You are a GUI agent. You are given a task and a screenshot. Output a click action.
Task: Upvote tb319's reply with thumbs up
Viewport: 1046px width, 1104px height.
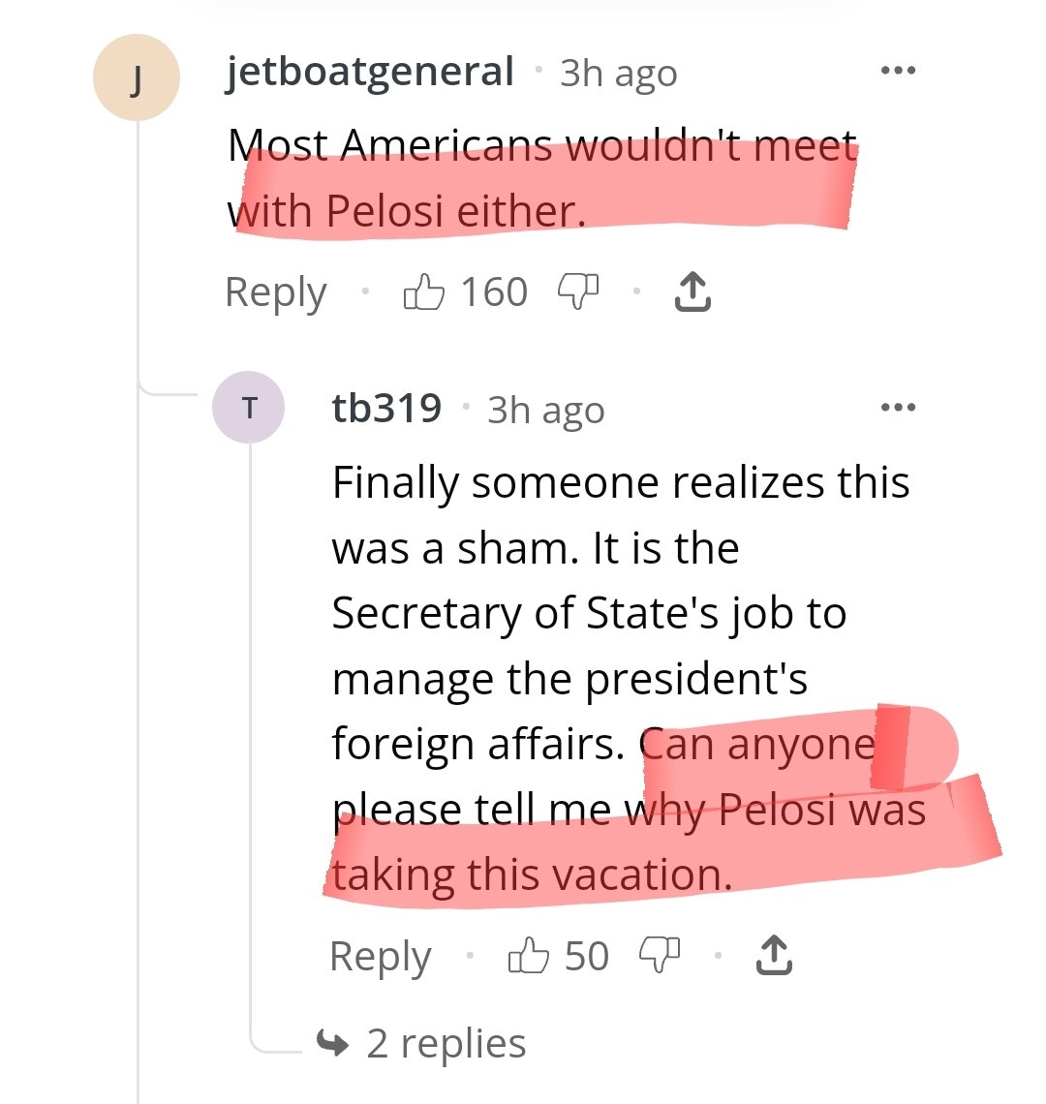tap(529, 956)
